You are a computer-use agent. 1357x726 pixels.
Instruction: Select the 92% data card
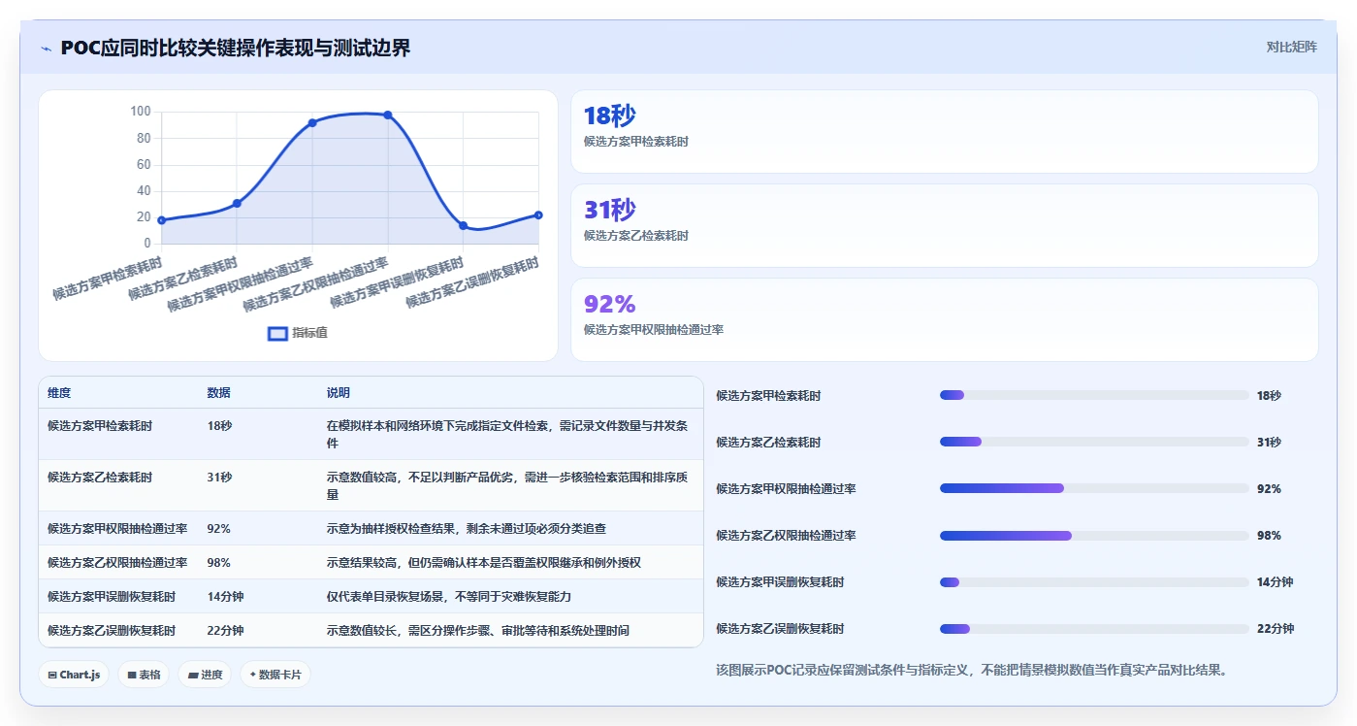tap(945, 319)
